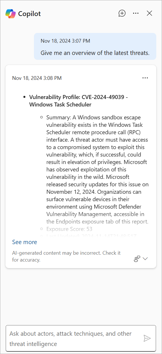
Task: Click the 3:07 PM prompt timestamp
Action: (65, 41)
